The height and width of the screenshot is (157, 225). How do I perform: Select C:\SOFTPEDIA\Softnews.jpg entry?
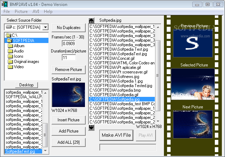(x=122, y=77)
